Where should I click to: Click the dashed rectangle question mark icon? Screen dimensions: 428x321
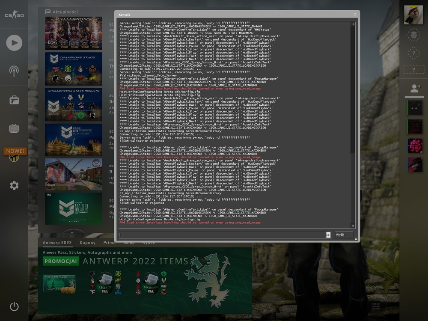coord(413,69)
